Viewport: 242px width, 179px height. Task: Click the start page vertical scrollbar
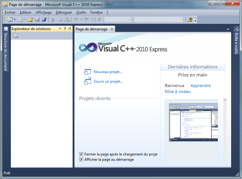pyautogui.click(x=225, y=130)
